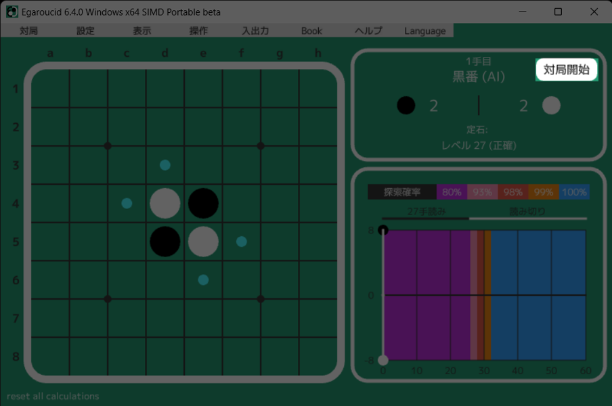Place a disc on legal move e6
The width and height of the screenshot is (612, 406).
click(203, 279)
